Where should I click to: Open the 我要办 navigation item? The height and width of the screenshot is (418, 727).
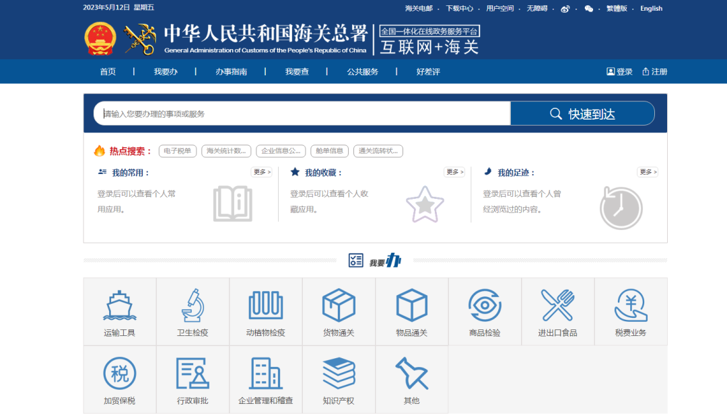click(x=166, y=72)
